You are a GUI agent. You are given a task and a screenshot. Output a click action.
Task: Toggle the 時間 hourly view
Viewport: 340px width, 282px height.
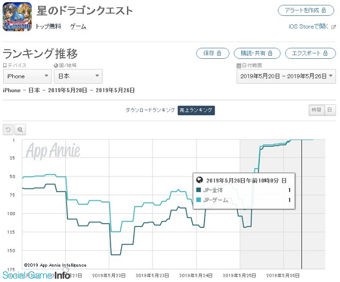coord(317,110)
